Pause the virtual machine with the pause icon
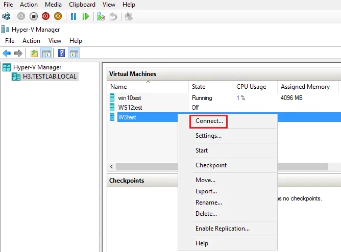Image resolution: width=341 pixels, height=252 pixels. pos(74,16)
